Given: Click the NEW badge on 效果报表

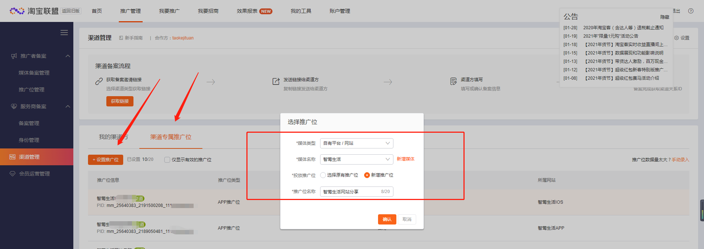Looking at the screenshot, I should click(x=266, y=11).
